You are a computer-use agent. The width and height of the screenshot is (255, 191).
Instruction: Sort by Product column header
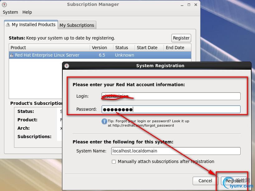(x=50, y=48)
